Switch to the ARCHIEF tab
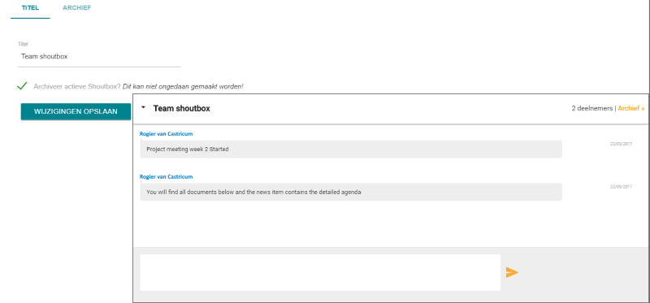 [x=76, y=8]
